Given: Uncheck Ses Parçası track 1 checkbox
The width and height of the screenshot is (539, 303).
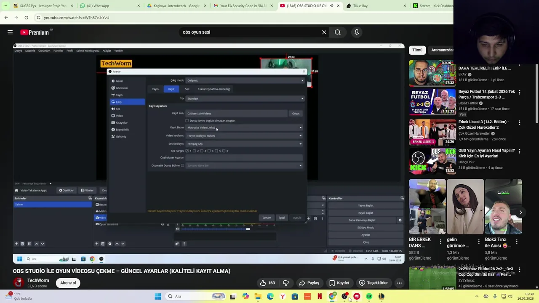Looking at the screenshot, I should (187, 151).
